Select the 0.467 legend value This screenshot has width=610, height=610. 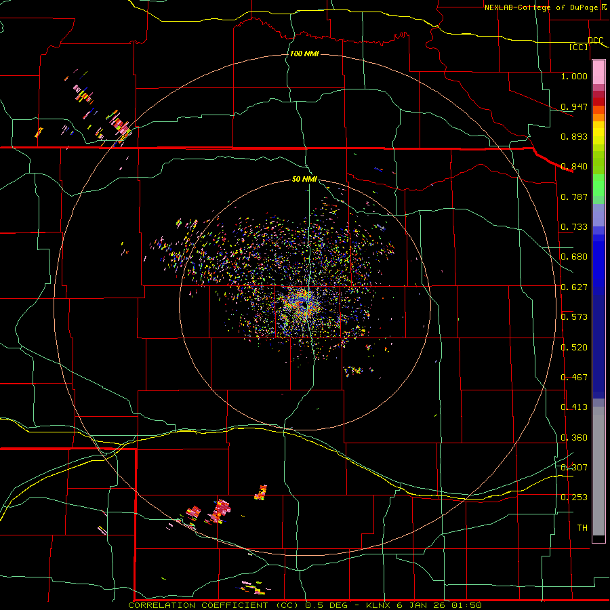(x=574, y=378)
